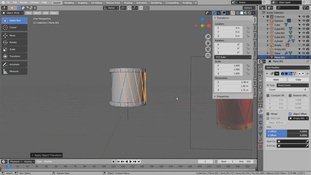Open the Add menu in viewport
The height and width of the screenshot is (175, 311).
click(46, 13)
